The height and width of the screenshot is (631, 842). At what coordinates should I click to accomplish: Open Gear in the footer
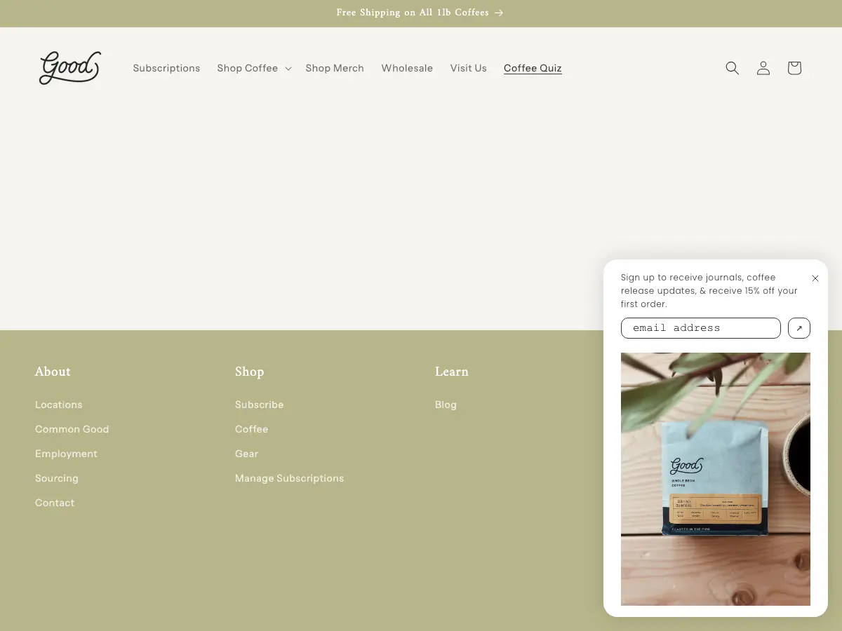[x=247, y=454]
